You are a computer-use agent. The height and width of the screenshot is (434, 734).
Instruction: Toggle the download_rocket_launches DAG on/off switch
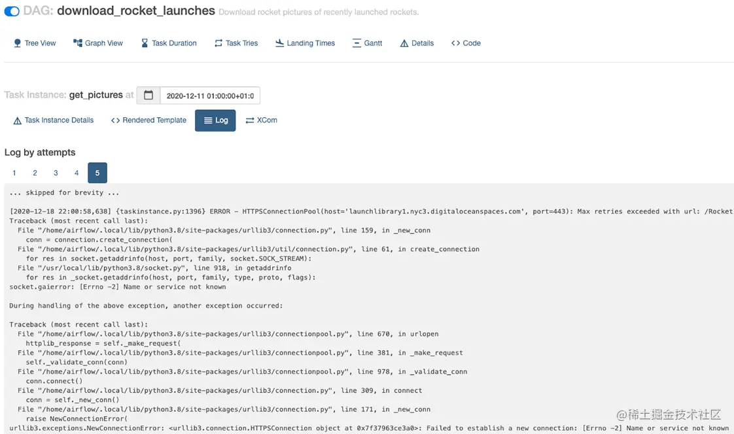(x=12, y=11)
